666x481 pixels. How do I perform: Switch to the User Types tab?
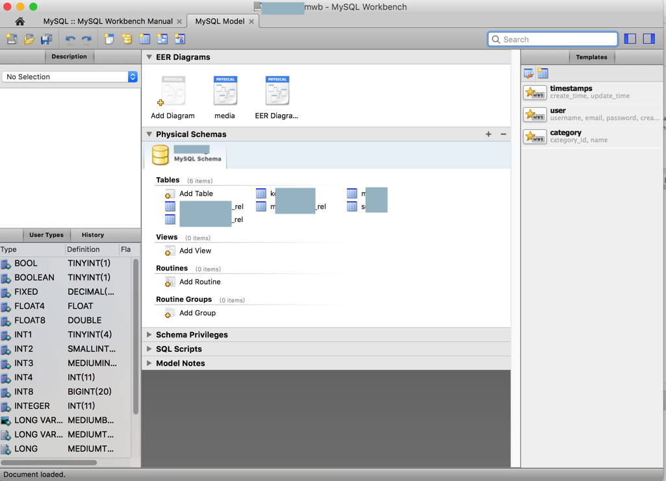pyautogui.click(x=46, y=235)
